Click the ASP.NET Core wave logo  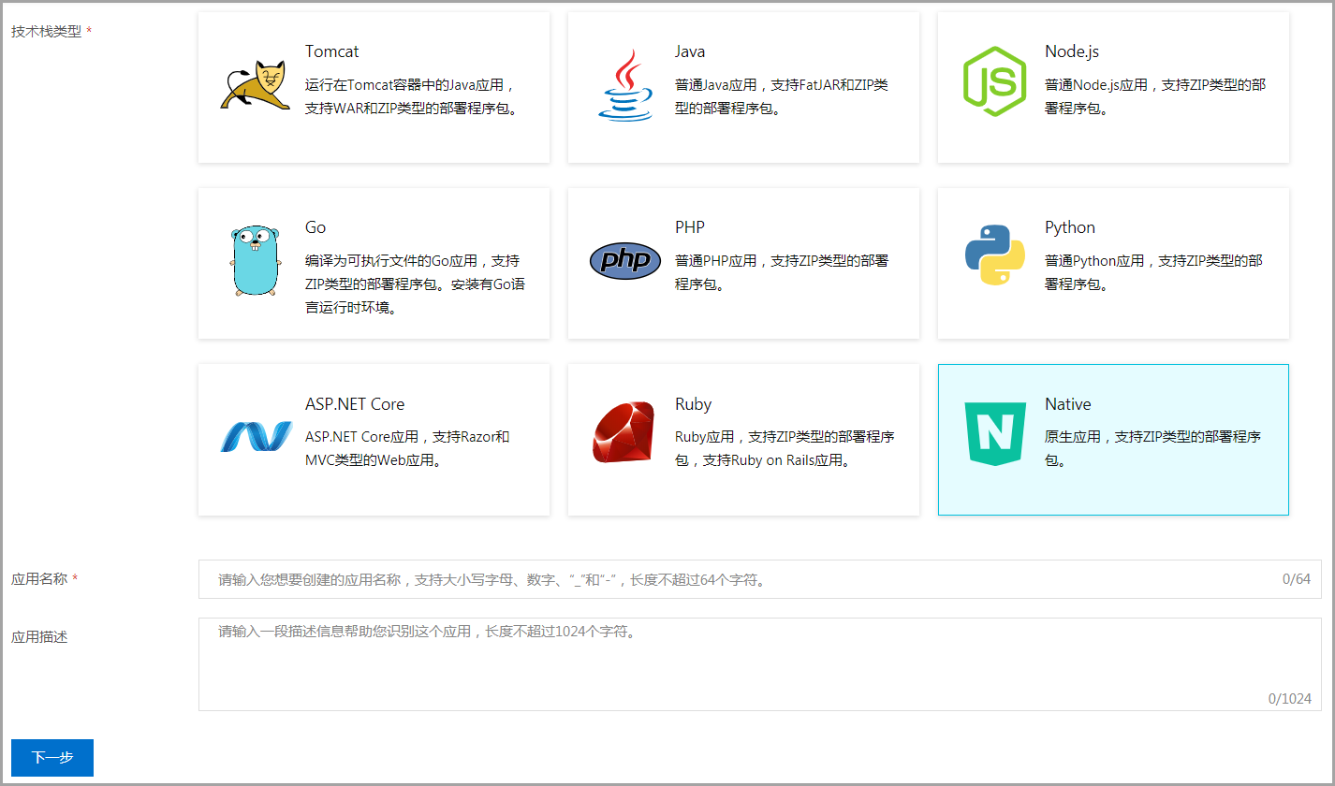[x=256, y=436]
